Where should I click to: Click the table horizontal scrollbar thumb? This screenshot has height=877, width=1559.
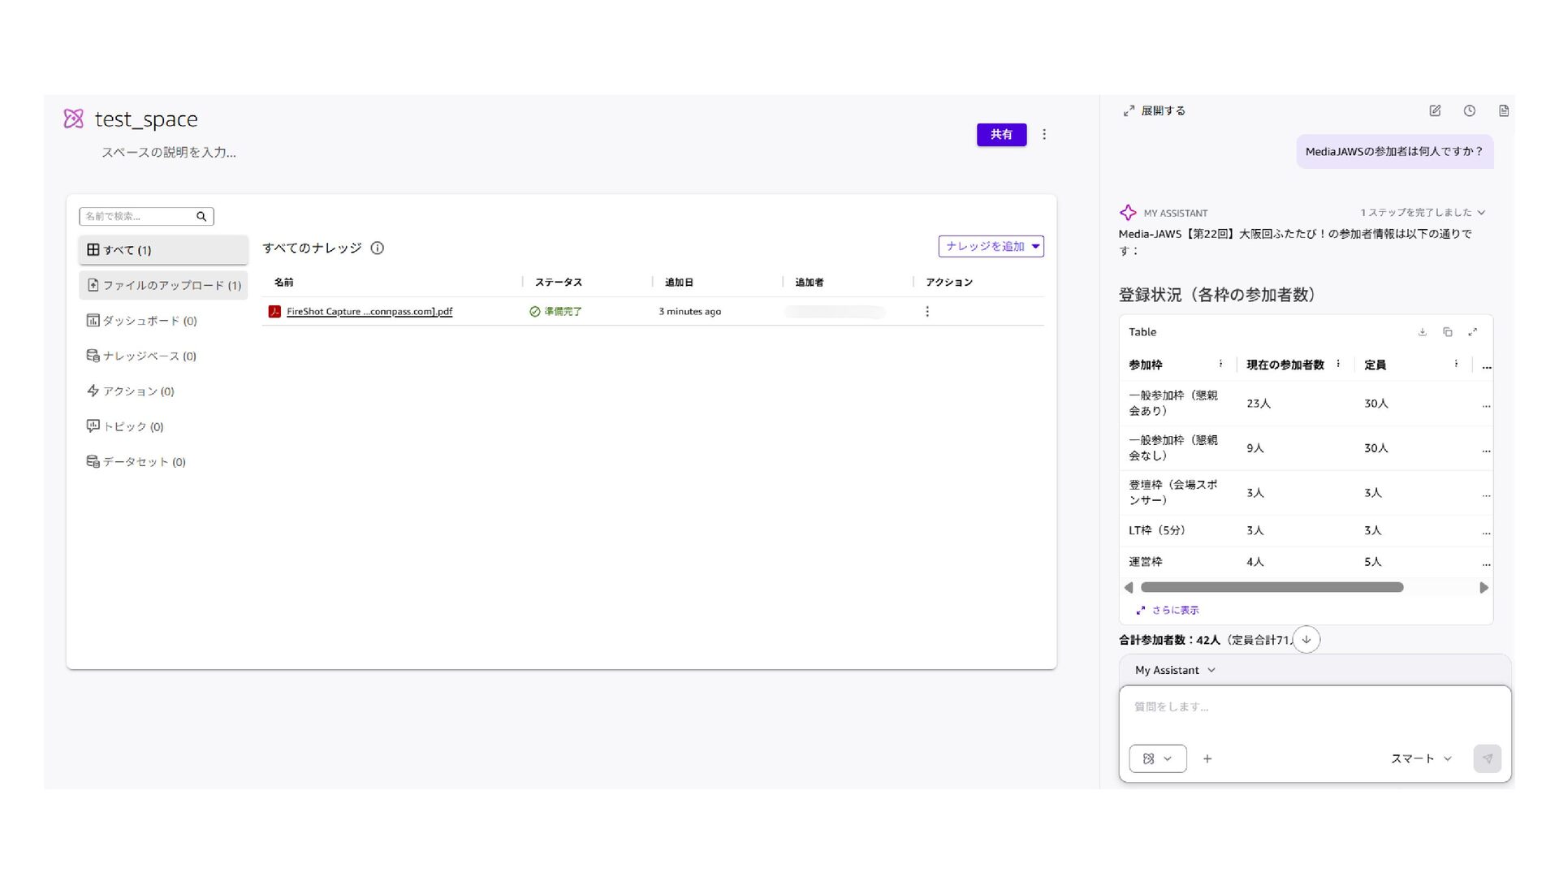point(1272,588)
